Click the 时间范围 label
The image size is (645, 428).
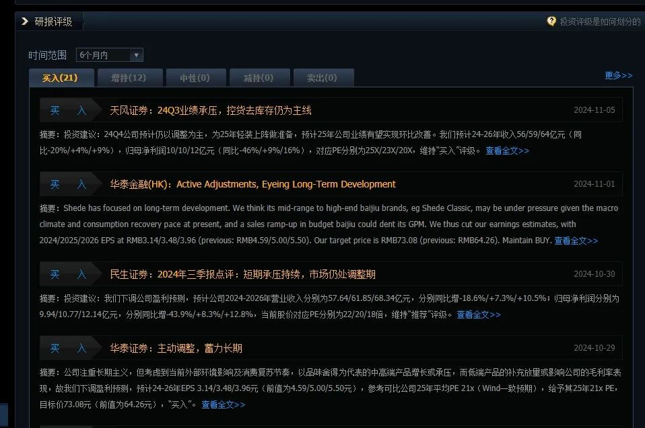[47, 55]
